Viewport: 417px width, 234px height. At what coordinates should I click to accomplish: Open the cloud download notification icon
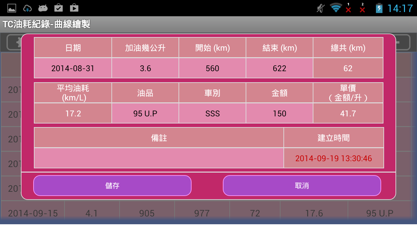click(28, 8)
